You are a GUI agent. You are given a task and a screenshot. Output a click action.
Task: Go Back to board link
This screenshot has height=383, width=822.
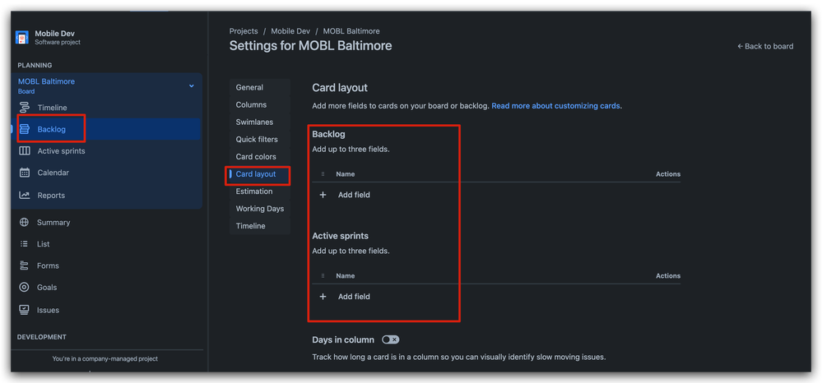765,46
